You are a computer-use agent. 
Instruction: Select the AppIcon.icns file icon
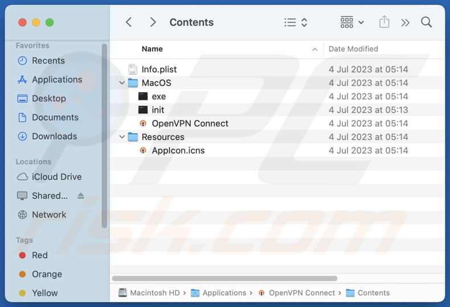point(143,150)
